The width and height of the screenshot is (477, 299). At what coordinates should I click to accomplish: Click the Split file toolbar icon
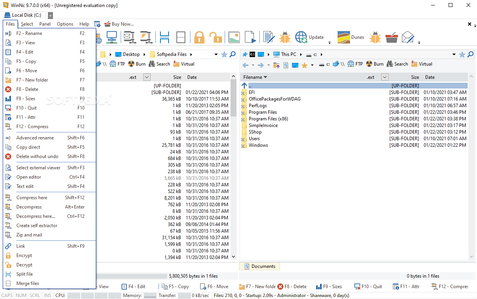[x=164, y=37]
